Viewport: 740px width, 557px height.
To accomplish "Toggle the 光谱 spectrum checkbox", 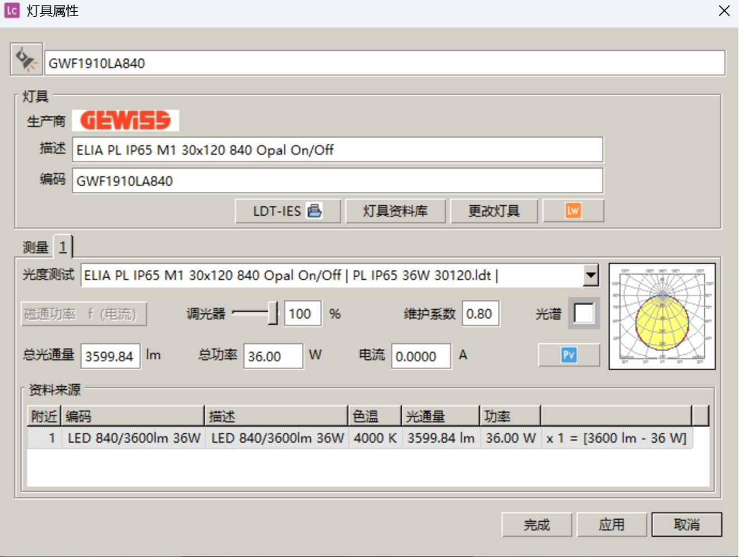I will point(583,313).
